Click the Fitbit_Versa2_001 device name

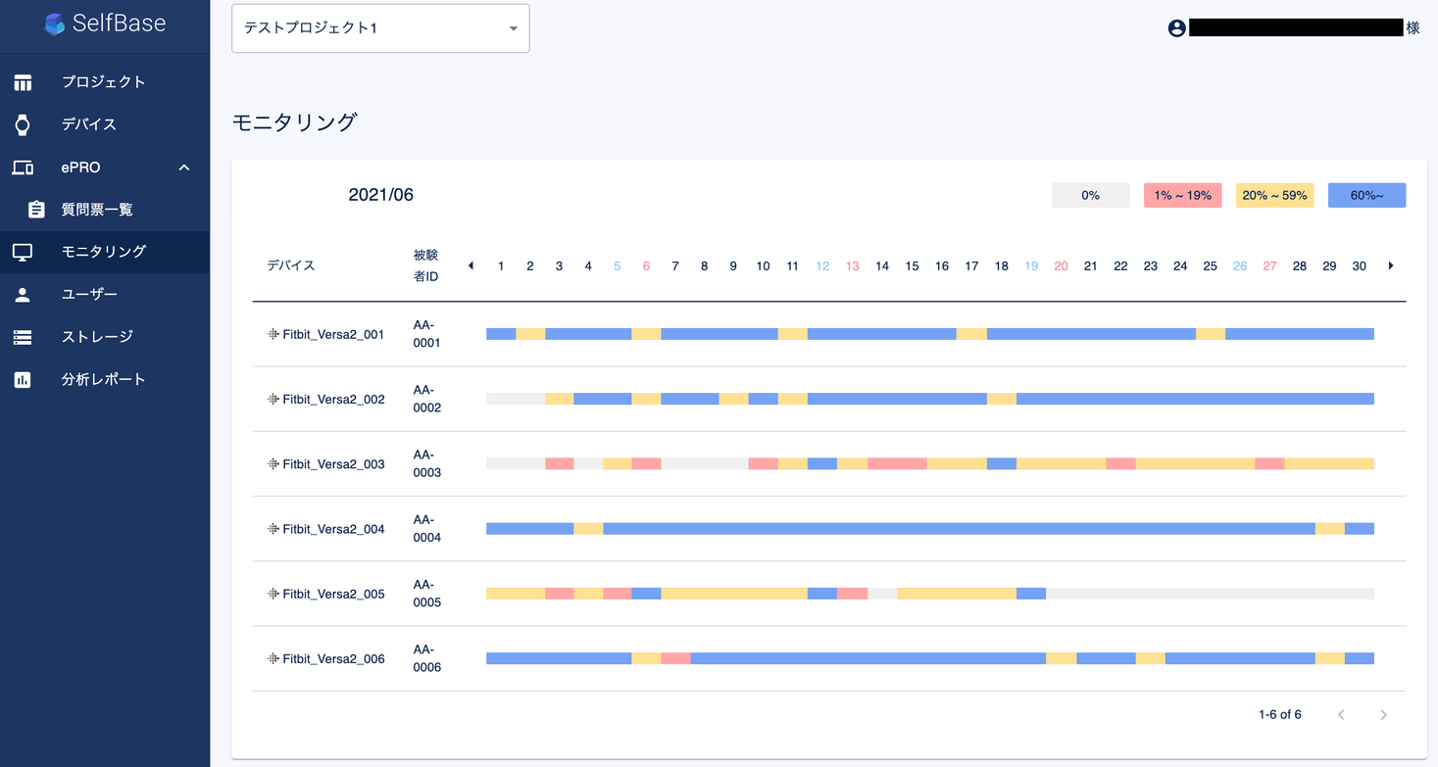click(333, 334)
